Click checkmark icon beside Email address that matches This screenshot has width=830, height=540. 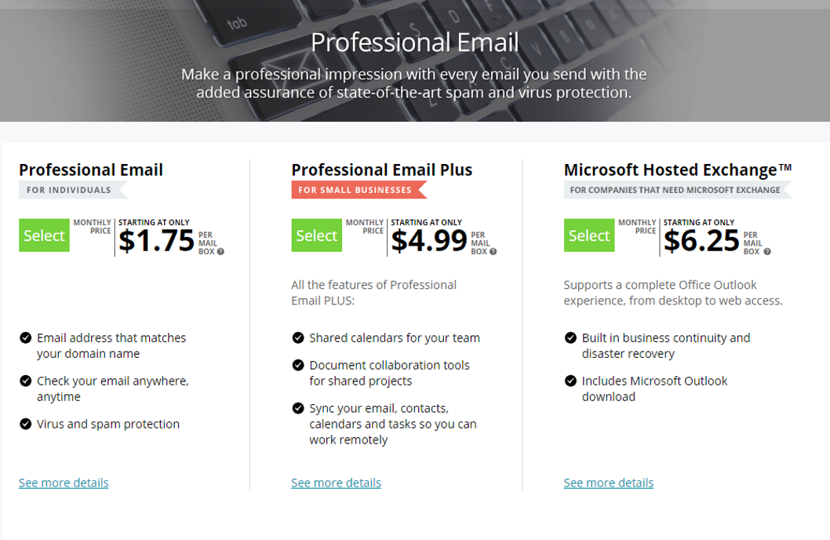pyautogui.click(x=25, y=337)
